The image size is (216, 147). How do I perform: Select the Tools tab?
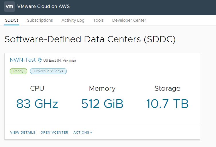[x=98, y=20]
